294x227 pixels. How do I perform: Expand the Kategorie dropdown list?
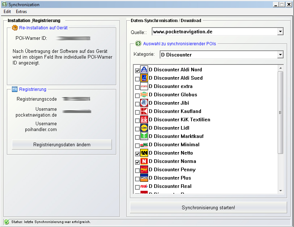[x=280, y=55]
